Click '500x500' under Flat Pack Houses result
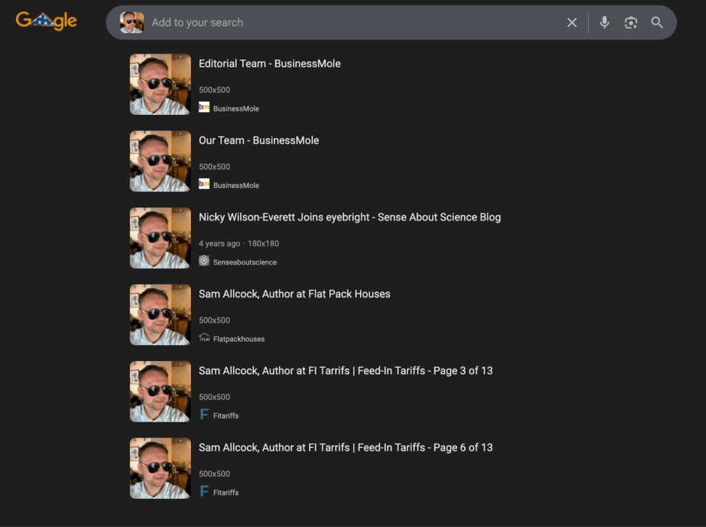This screenshot has width=706, height=527. pyautogui.click(x=214, y=320)
